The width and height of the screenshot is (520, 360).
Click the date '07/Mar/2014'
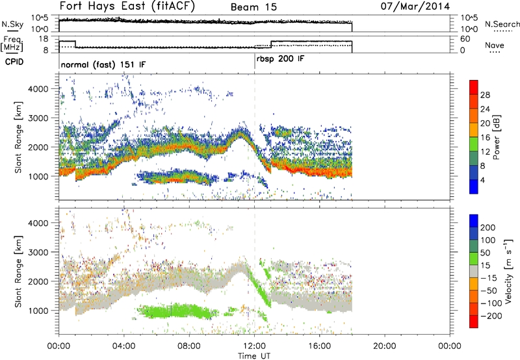(x=415, y=6)
